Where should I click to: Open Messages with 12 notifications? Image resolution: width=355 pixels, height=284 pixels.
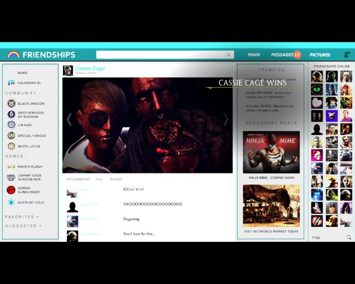click(x=285, y=55)
